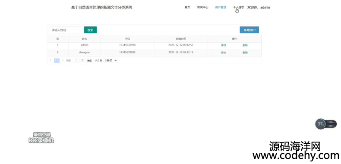Go to 个人信息 in the navigation
This screenshot has height=164, width=341.
click(238, 7)
